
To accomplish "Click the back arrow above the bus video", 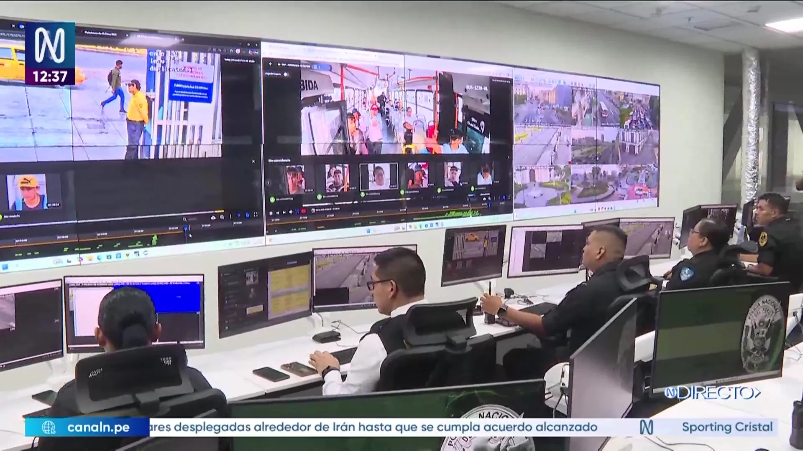I will (x=270, y=64).
